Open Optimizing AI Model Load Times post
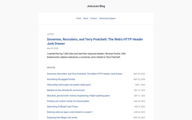192x120 pixels. 62,106
